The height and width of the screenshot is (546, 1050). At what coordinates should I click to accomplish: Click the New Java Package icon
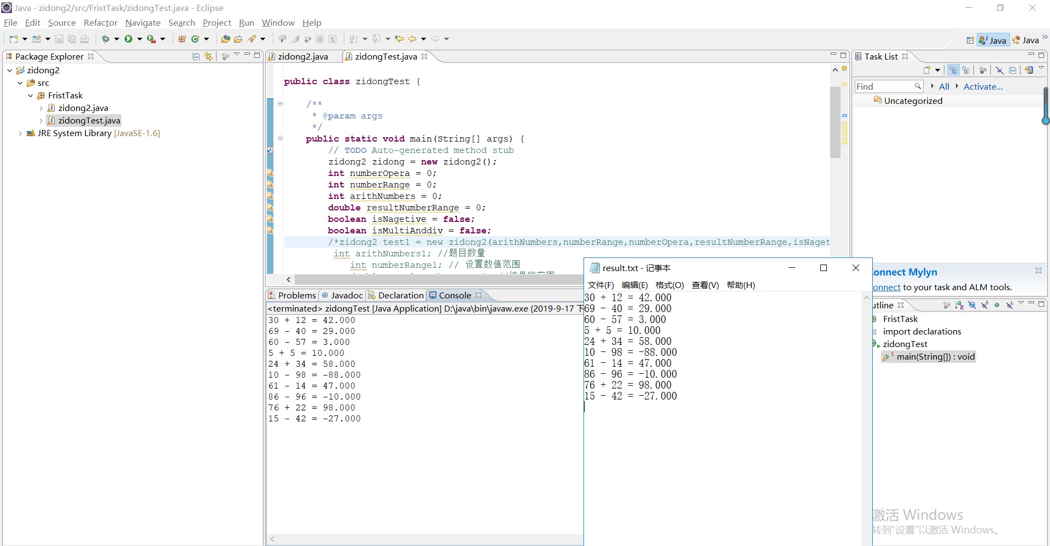pyautogui.click(x=182, y=39)
